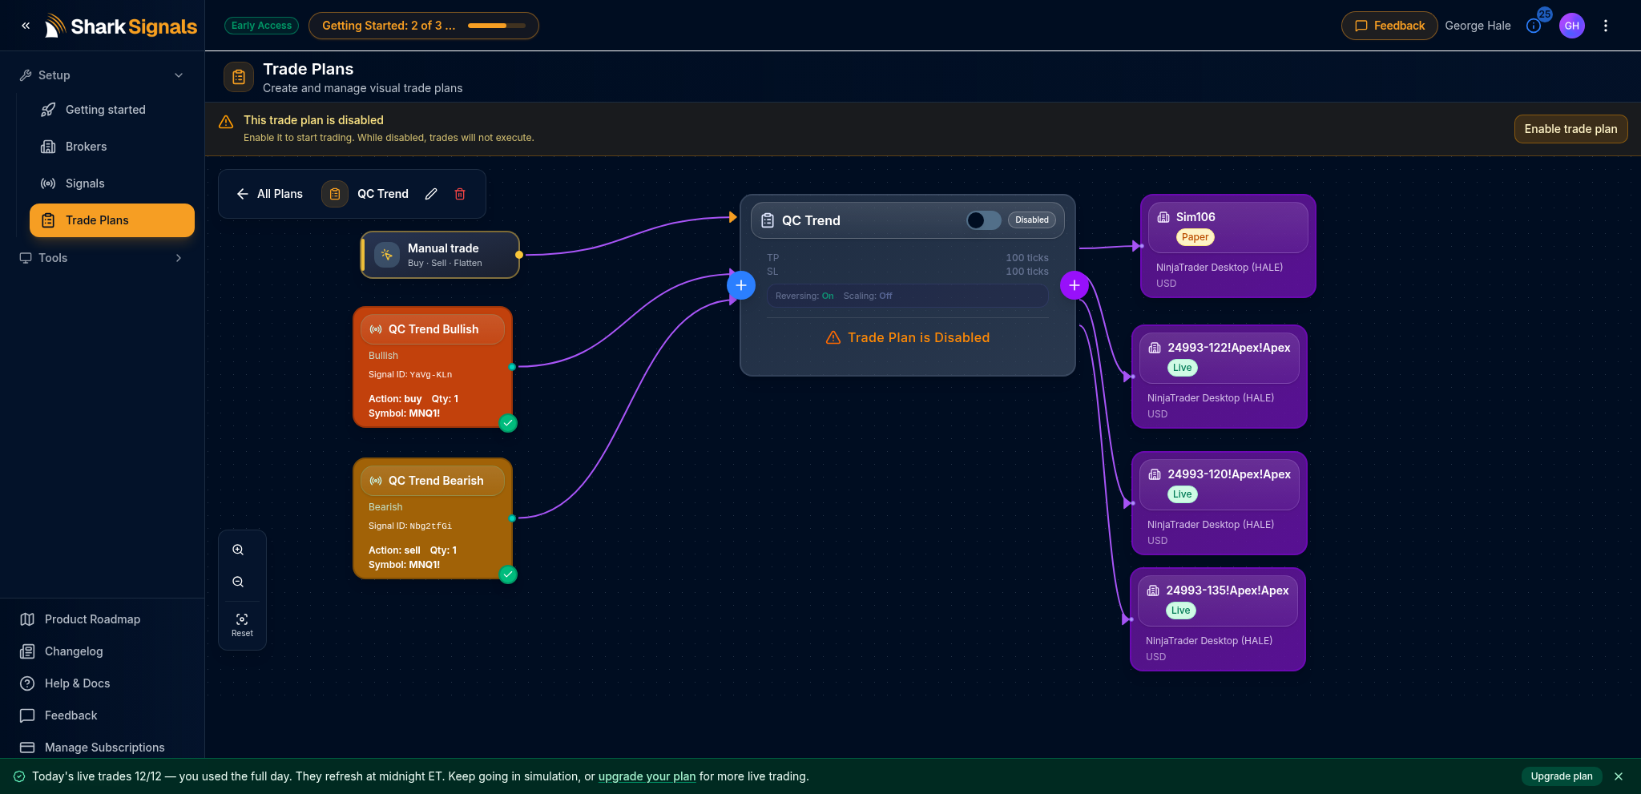
Task: Click the Reversing: On setting text
Action: [804, 296]
